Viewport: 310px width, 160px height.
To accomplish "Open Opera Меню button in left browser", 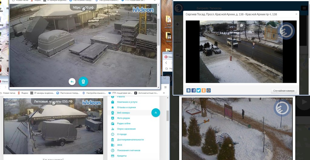I will point(4,82).
